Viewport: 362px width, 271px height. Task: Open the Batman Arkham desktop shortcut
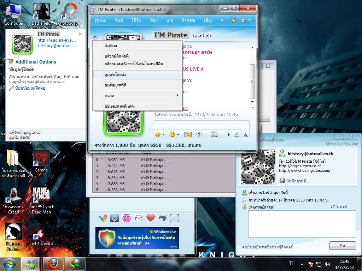(x=14, y=237)
